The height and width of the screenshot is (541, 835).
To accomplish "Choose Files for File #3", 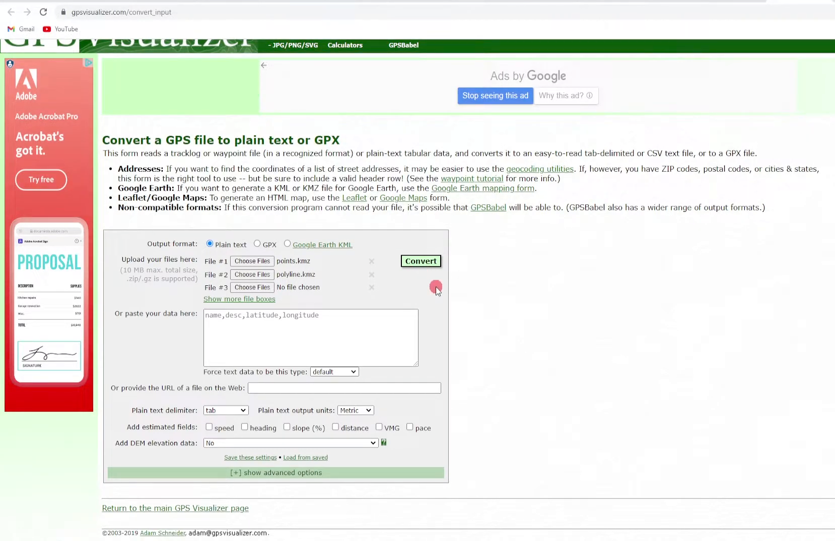I will coord(252,287).
